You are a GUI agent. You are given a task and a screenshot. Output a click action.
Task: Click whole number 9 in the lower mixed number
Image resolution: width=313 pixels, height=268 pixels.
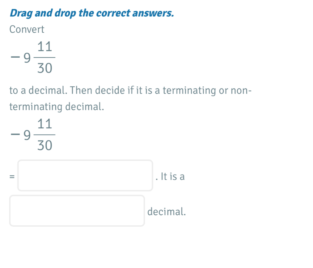28,135
